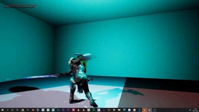
Task: Click the system tray icon beside clock
Action: pyautogui.click(x=190, y=110)
